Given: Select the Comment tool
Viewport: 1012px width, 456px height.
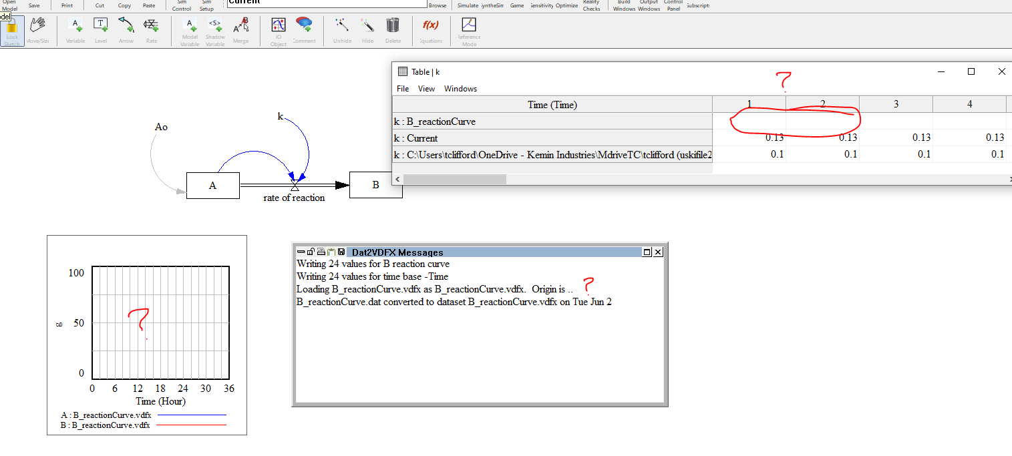Looking at the screenshot, I should pos(304,31).
